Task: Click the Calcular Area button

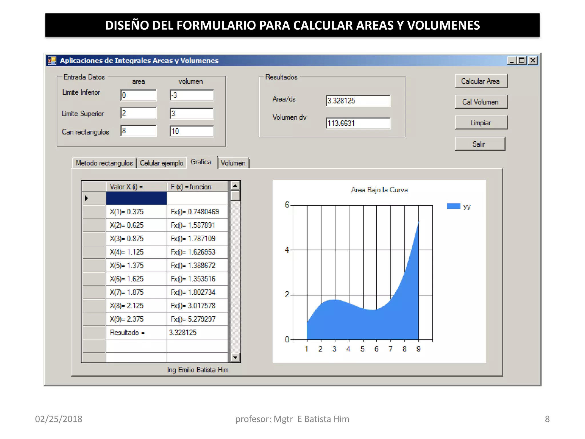Action: tap(481, 81)
